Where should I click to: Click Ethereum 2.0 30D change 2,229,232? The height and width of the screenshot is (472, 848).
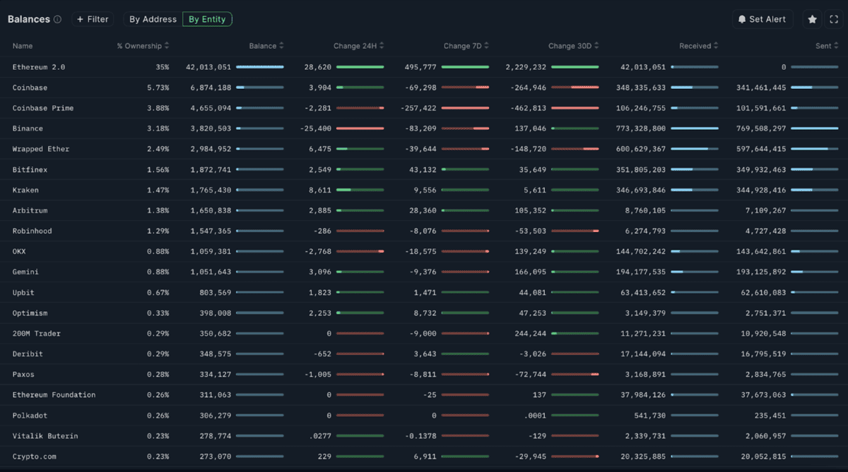[526, 67]
